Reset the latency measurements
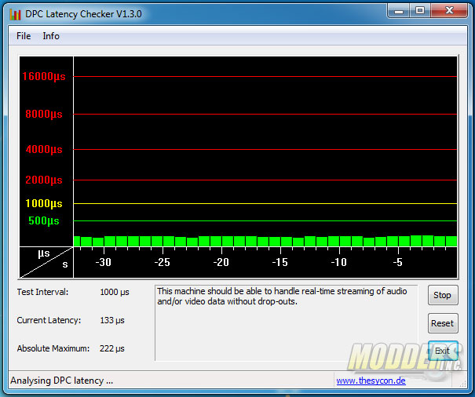This screenshot has height=397, width=475. pyautogui.click(x=443, y=323)
